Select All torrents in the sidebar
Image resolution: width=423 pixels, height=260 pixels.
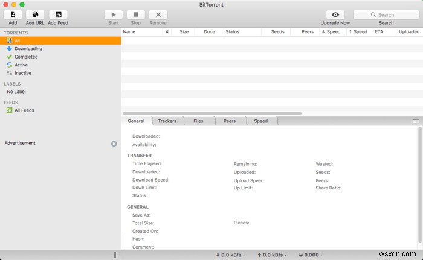tap(60, 40)
